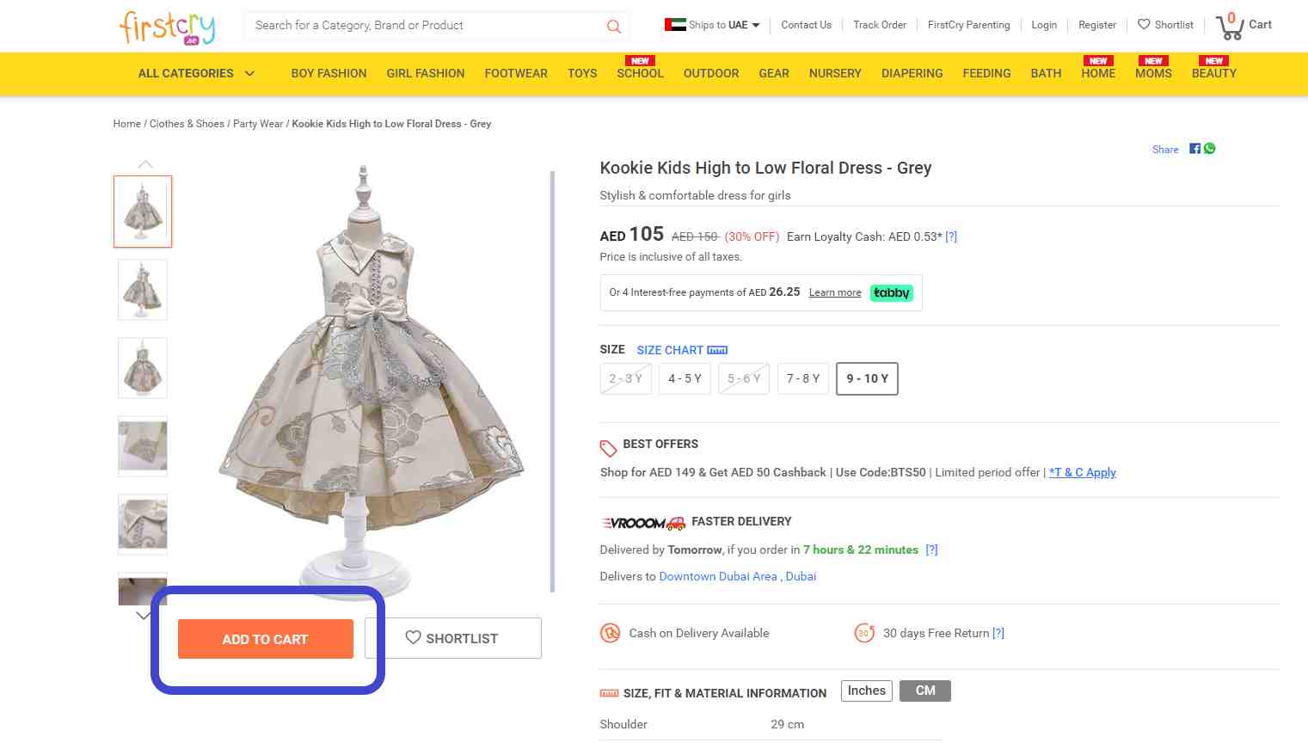Open the Cart icon

tap(1229, 28)
